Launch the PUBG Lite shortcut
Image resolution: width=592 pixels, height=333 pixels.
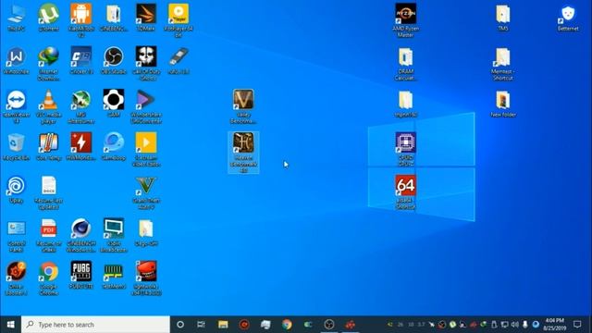coord(81,276)
